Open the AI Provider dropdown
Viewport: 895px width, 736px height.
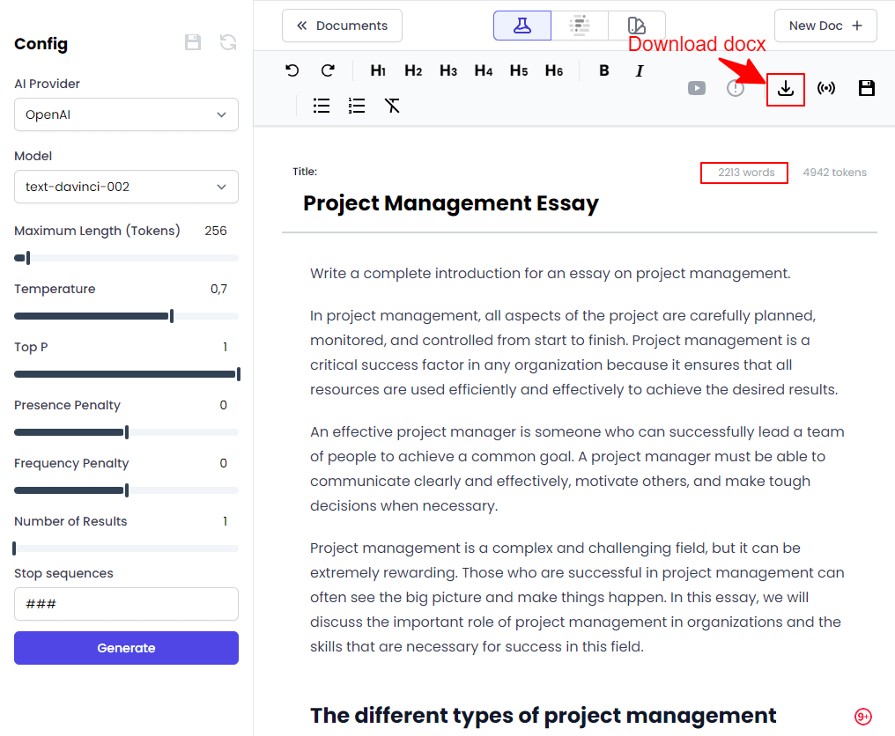coord(126,114)
